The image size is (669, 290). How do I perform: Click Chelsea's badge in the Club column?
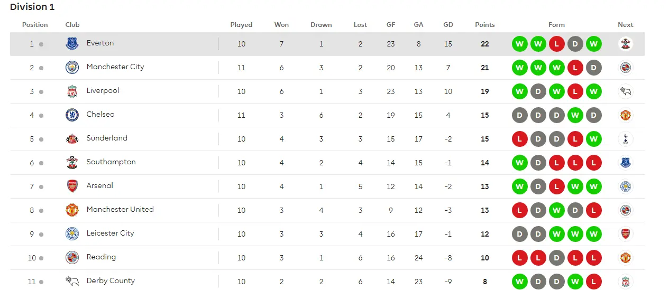click(72, 115)
